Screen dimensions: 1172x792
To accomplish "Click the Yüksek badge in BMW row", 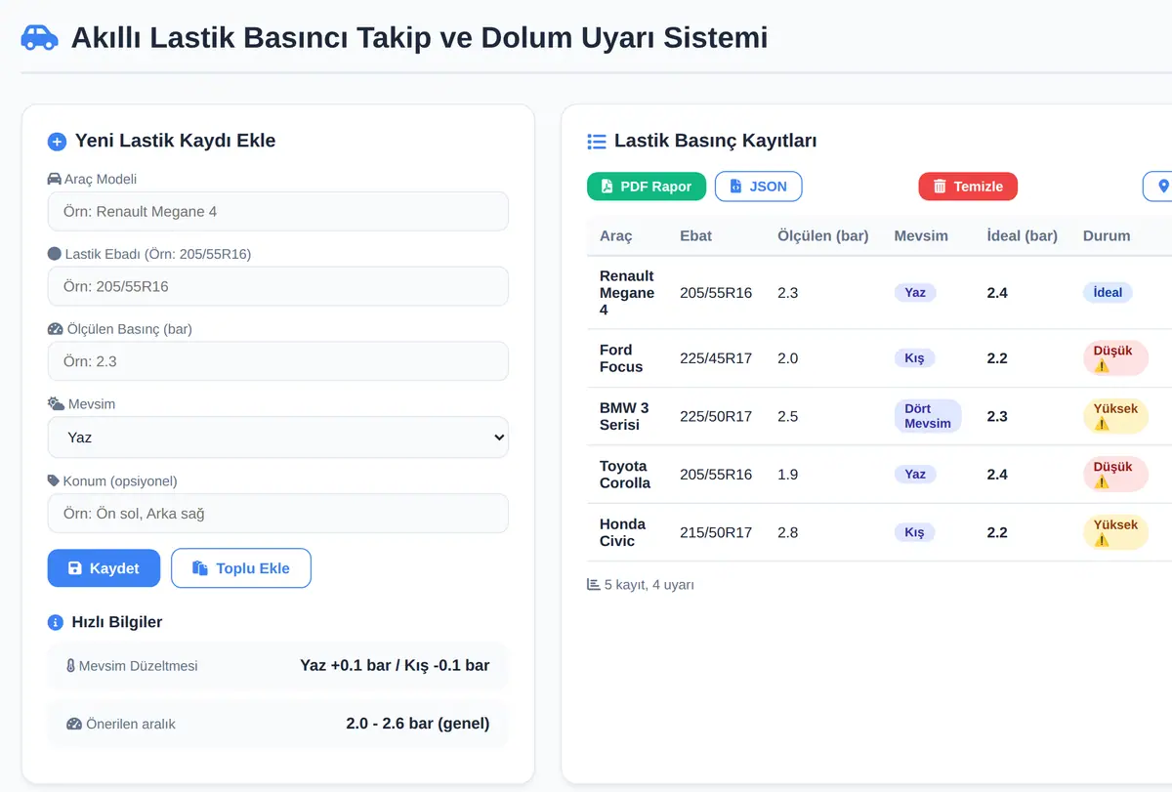I will (x=1115, y=416).
